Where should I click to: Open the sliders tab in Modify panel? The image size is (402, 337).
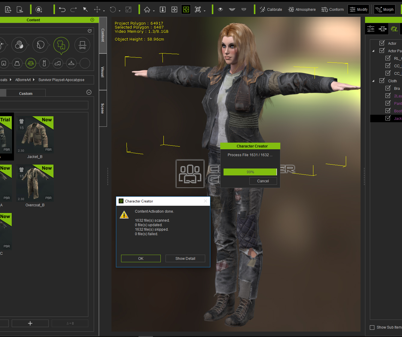[x=371, y=29]
